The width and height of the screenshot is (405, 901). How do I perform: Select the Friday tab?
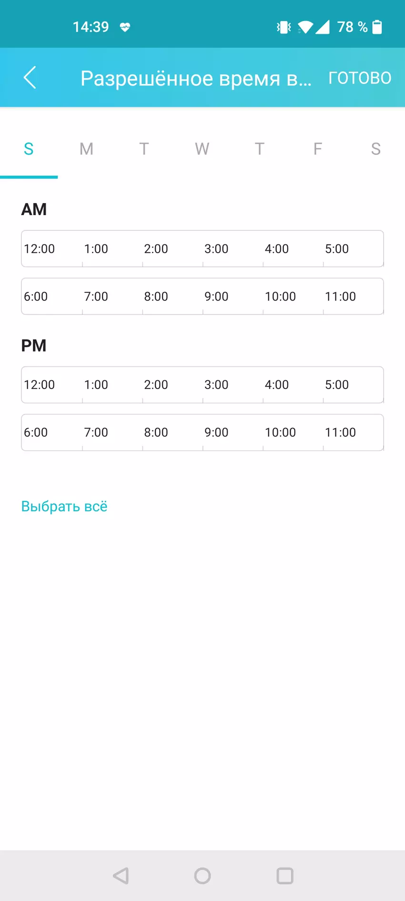(x=318, y=149)
